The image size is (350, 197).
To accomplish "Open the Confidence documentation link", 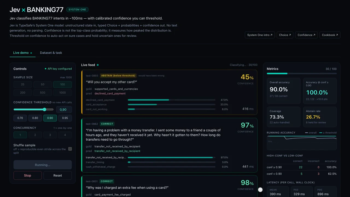I will pos(306,35).
